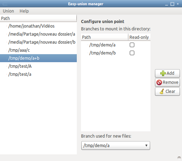Image resolution: width=182 pixels, height=161 pixels.
Task: Sort by Read-only column header
Action: coord(139,37)
